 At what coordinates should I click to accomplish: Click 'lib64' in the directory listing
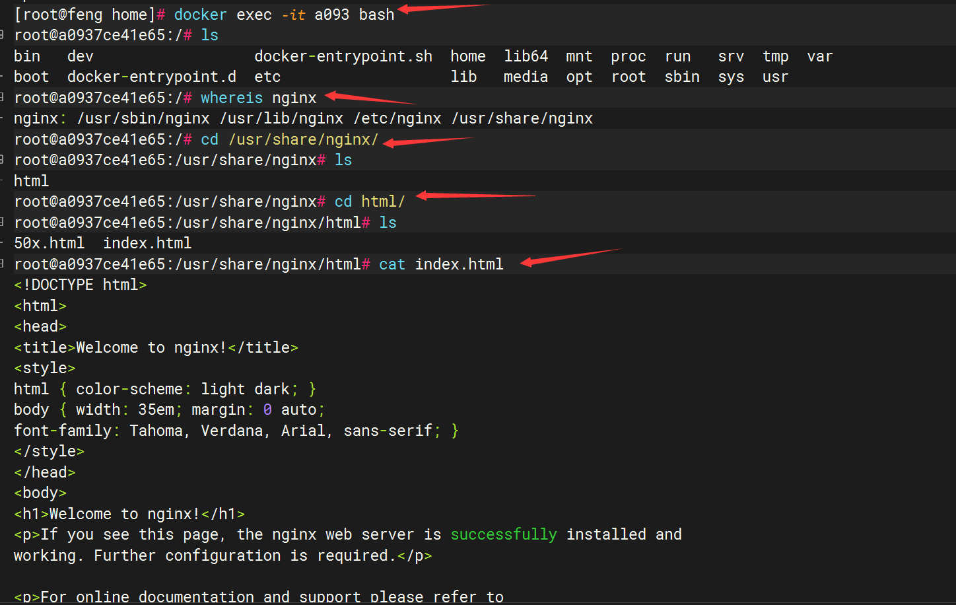(526, 56)
